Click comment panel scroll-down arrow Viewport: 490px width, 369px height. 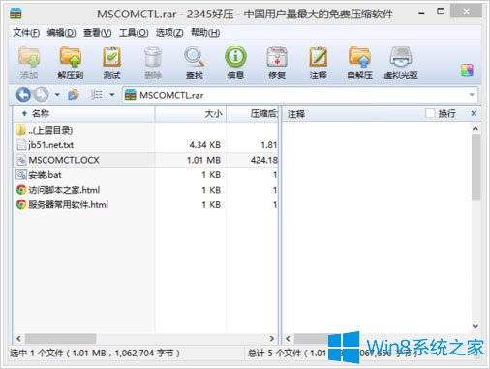[x=475, y=326]
